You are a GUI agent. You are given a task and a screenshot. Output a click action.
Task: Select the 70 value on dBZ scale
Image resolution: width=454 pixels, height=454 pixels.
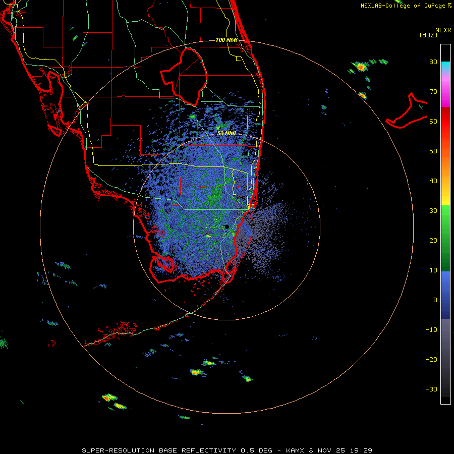(433, 92)
